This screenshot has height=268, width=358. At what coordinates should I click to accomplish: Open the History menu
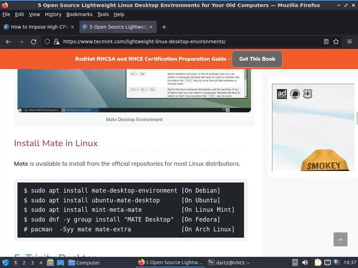(x=53, y=14)
